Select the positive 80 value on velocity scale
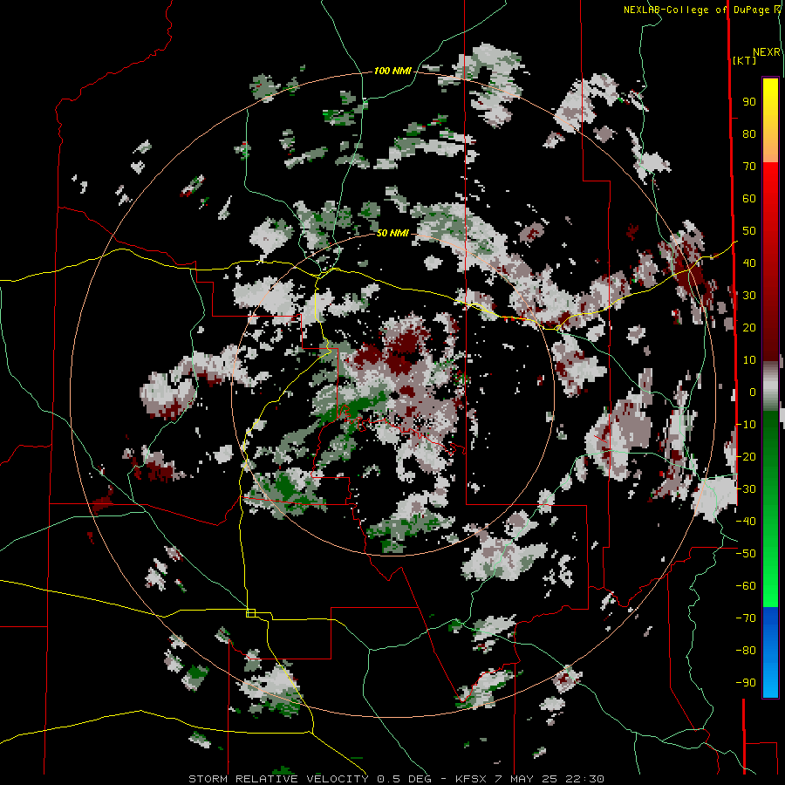 [749, 134]
